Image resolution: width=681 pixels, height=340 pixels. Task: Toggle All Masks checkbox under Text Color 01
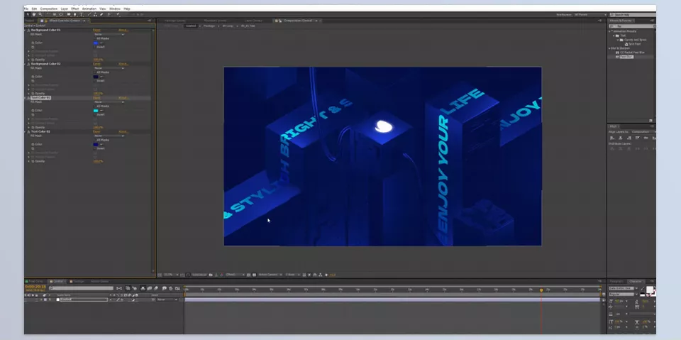[x=94, y=106]
